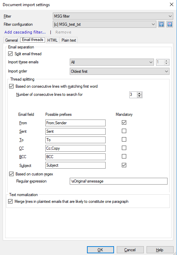Click the Email field column header
177x255 pixels.
26,114
